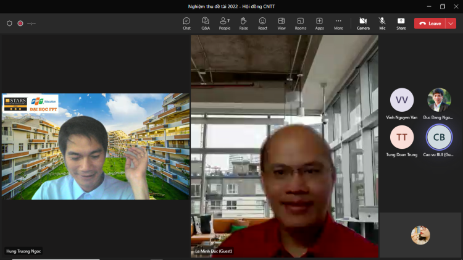
Task: Open Breakout Rooms from the toolbar
Action: pos(301,23)
